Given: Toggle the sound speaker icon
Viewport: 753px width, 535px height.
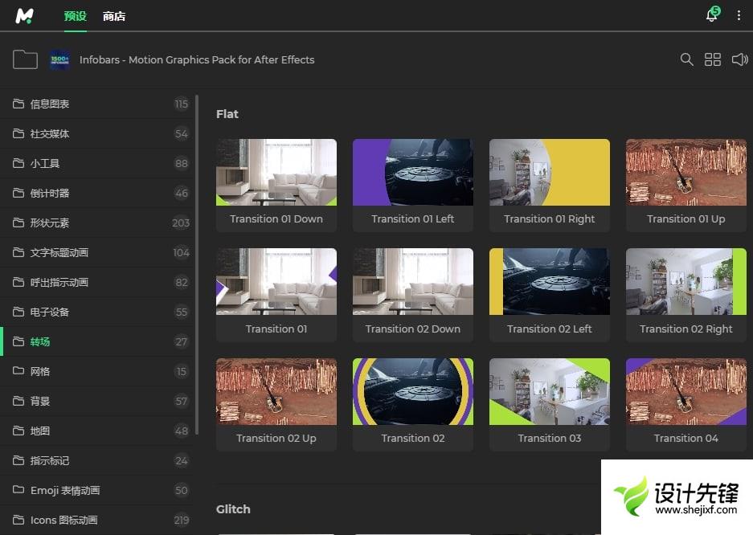Looking at the screenshot, I should (x=739, y=59).
